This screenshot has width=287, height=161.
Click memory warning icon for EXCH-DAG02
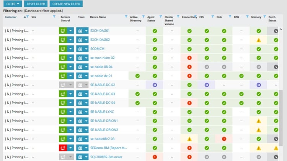pyautogui.click(x=259, y=40)
